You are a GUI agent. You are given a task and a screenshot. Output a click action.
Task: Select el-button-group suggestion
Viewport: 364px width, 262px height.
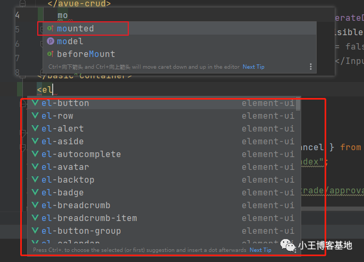[x=162, y=231]
